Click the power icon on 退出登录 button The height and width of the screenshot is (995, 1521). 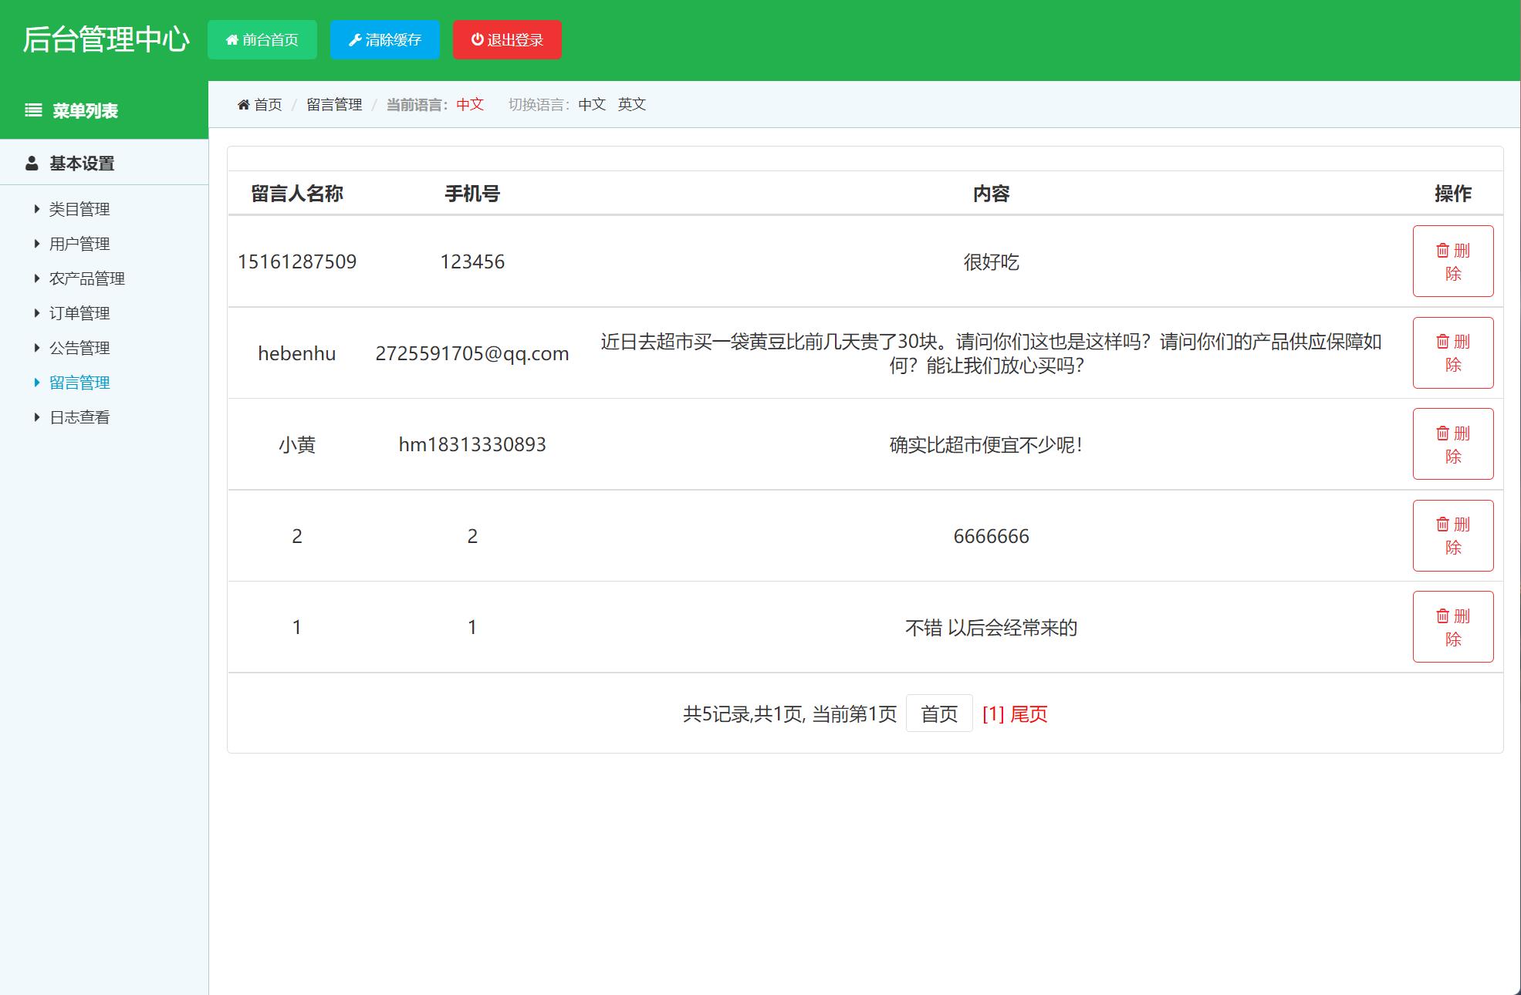tap(476, 39)
